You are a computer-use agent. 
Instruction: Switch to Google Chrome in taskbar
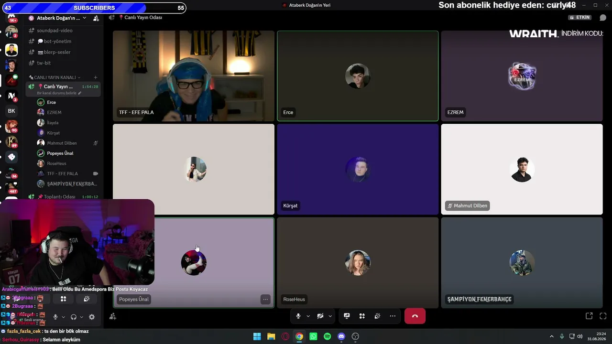click(x=299, y=336)
